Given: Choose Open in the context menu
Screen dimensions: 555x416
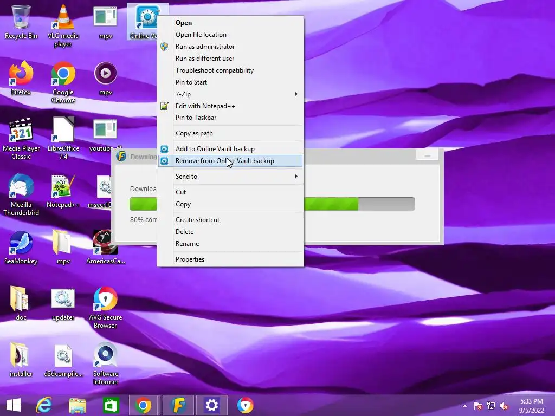Looking at the screenshot, I should click(230, 23).
